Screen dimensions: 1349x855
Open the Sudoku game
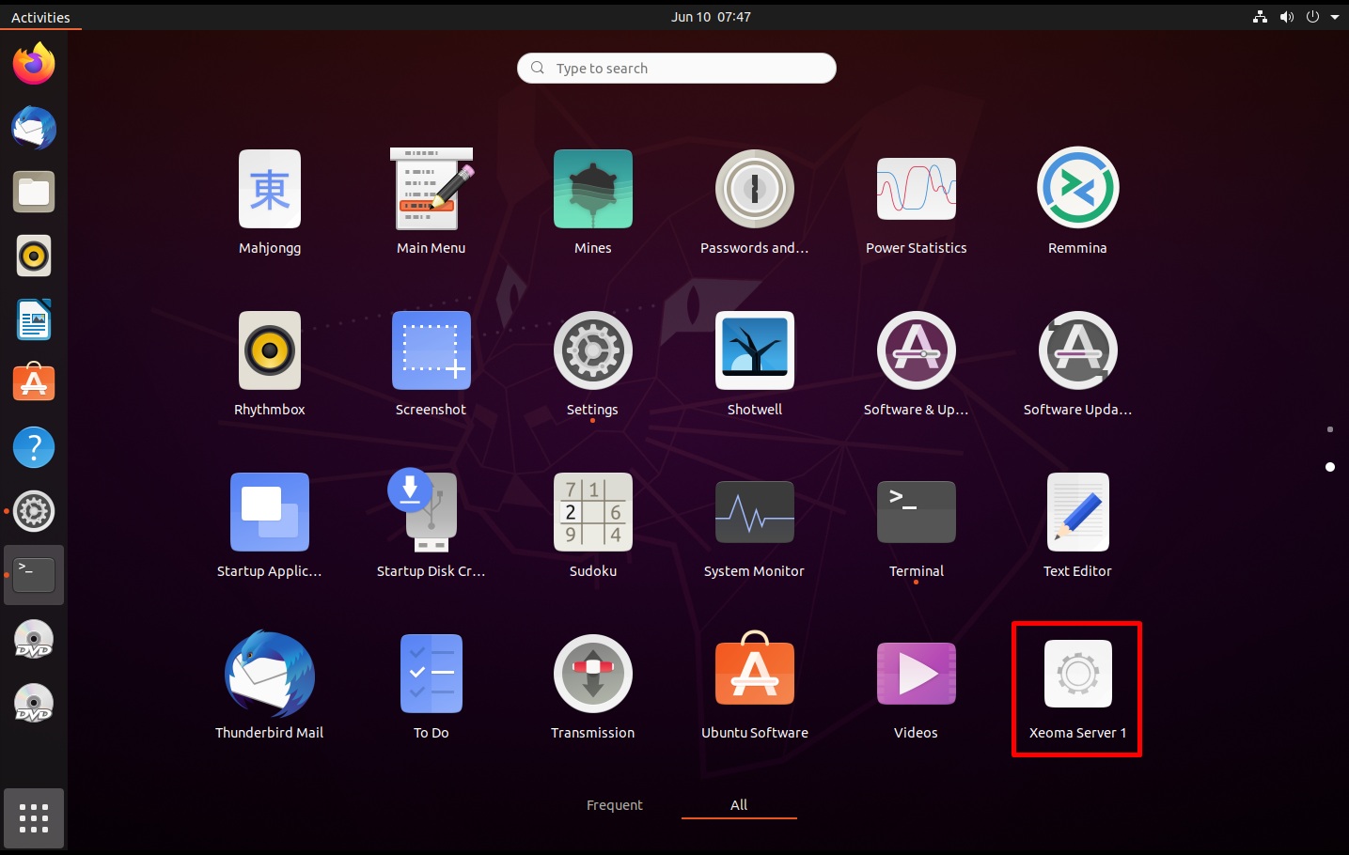coord(593,524)
